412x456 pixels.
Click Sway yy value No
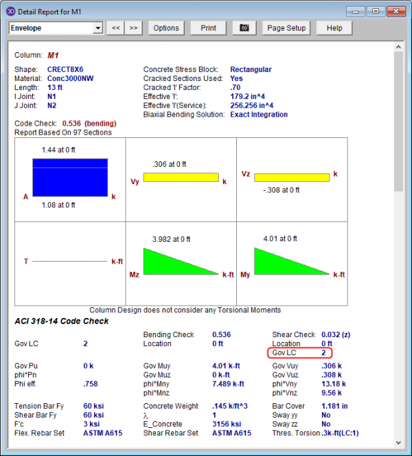click(x=326, y=415)
